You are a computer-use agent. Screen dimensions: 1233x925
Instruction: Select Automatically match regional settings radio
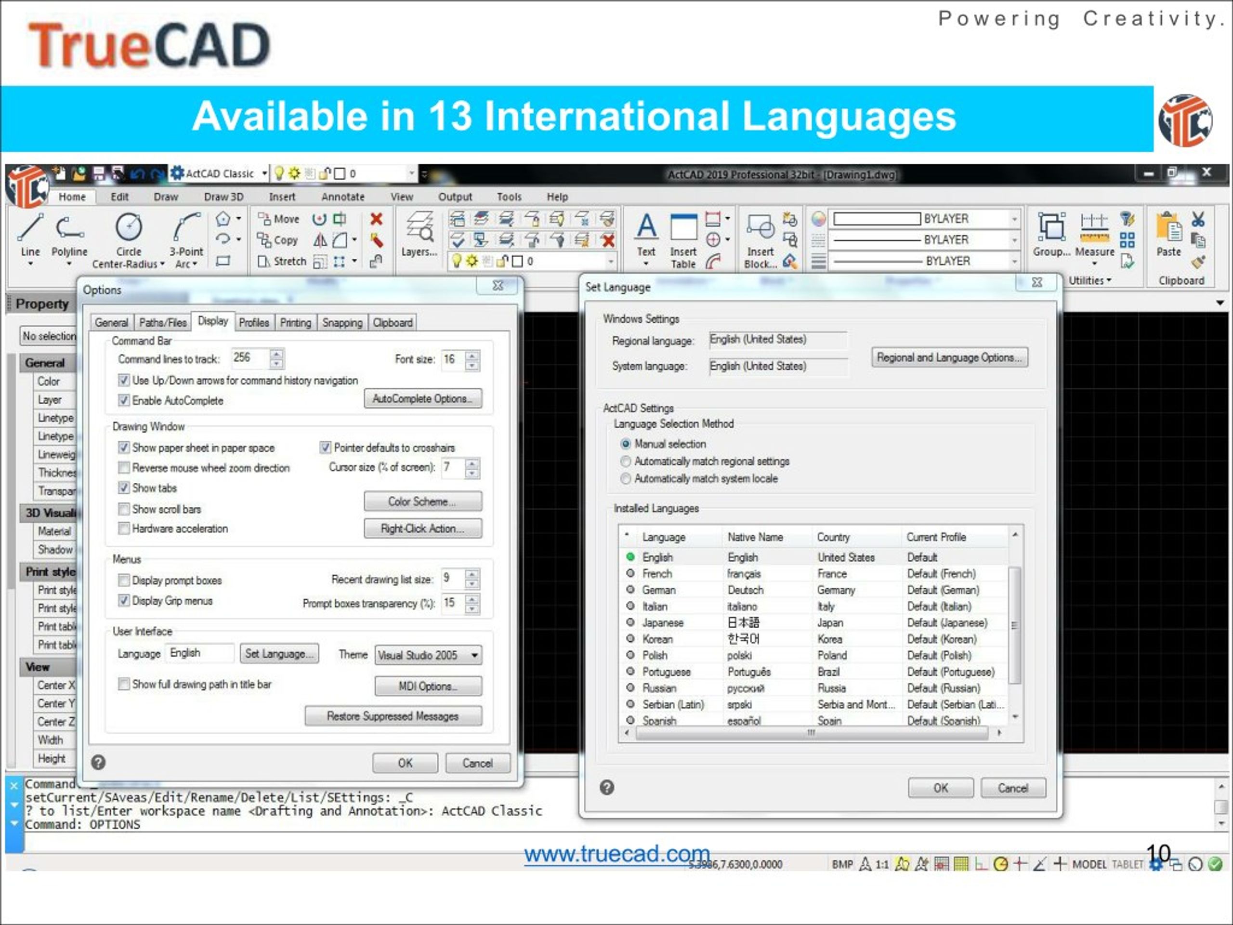click(x=626, y=462)
